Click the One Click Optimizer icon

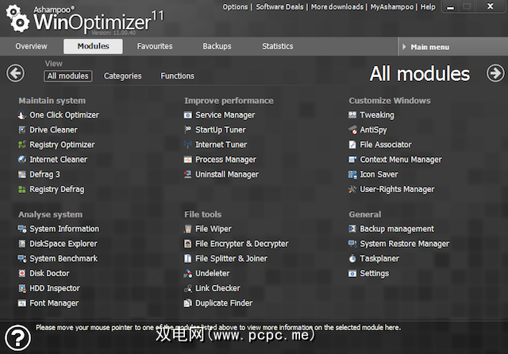click(x=21, y=115)
